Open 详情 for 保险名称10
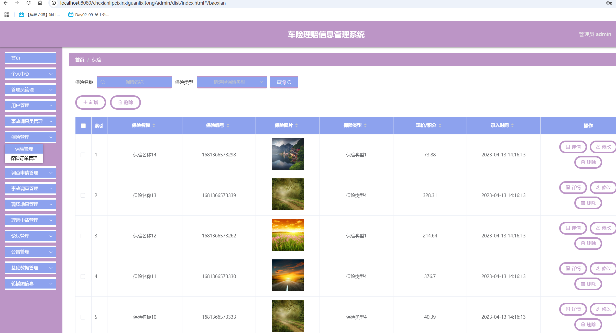 click(x=573, y=309)
